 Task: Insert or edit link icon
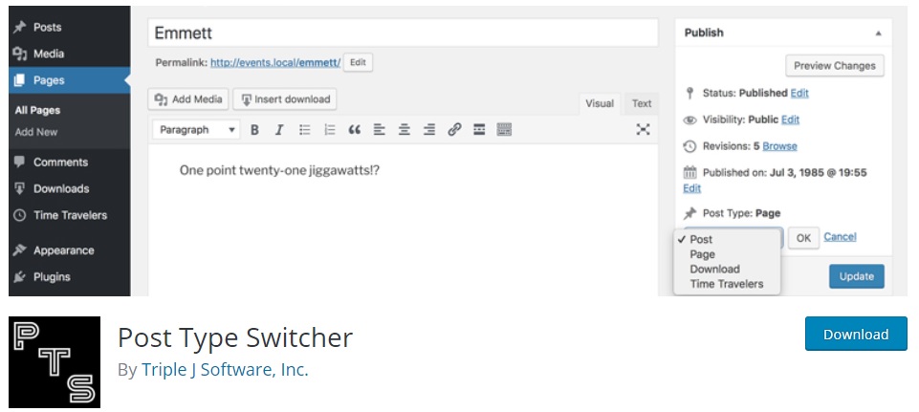coord(454,129)
